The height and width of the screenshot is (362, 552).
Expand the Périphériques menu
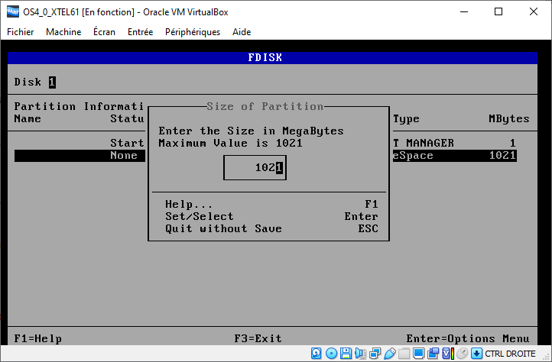[192, 32]
